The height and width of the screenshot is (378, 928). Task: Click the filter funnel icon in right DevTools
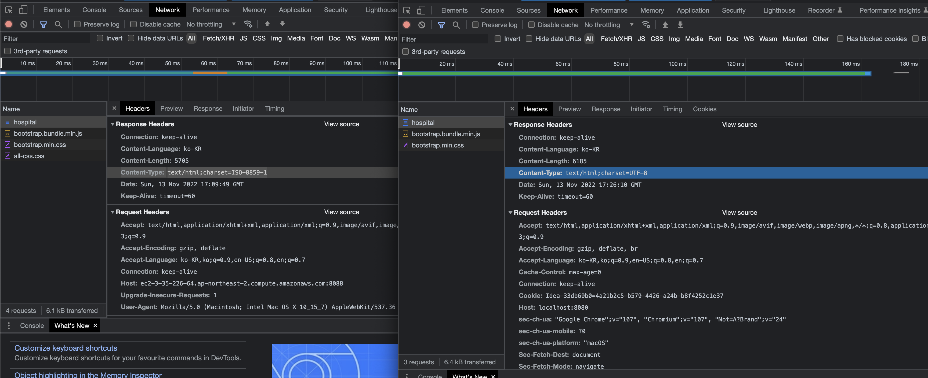pos(441,25)
